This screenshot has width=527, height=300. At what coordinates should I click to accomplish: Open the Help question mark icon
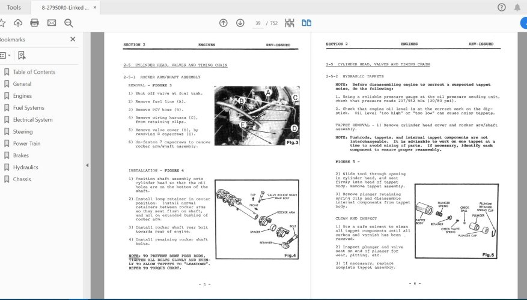(501, 7)
